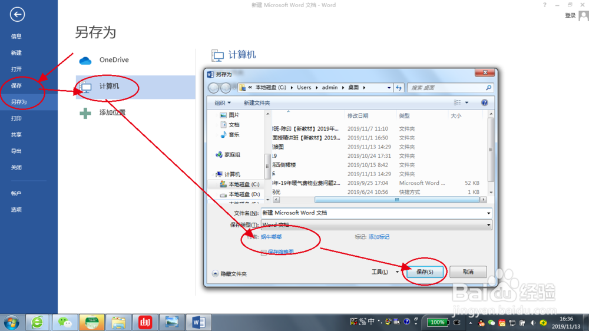Click the refresh button beside the address bar
The image size is (589, 331).
(399, 88)
